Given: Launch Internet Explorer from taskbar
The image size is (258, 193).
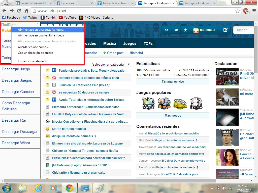Looking at the screenshot, I should pyautogui.click(x=38, y=188).
